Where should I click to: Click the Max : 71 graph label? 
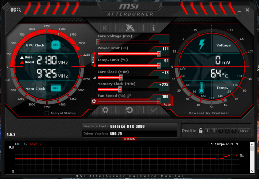tap(37, 144)
